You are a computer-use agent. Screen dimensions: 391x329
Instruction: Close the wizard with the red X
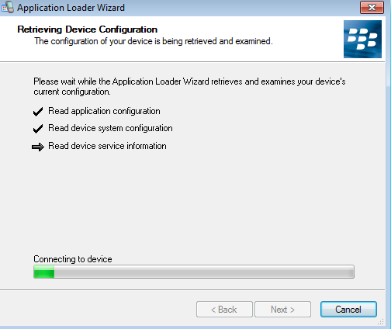[x=372, y=7]
